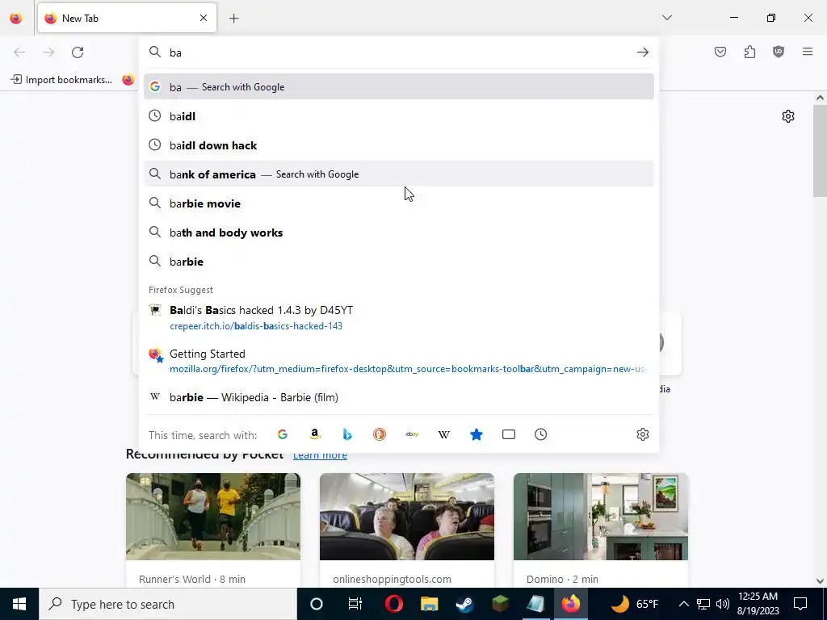Search this time with Wikipedia icon
Viewport: 827px width, 620px height.
click(444, 434)
